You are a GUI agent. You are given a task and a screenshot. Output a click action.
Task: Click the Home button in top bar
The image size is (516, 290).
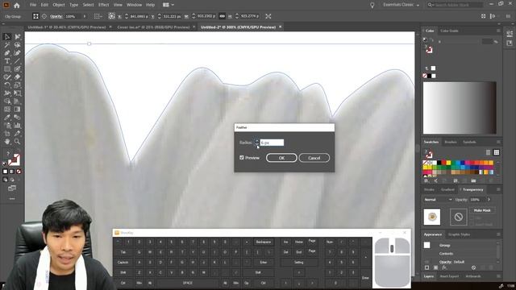pyautogui.click(x=17, y=6)
